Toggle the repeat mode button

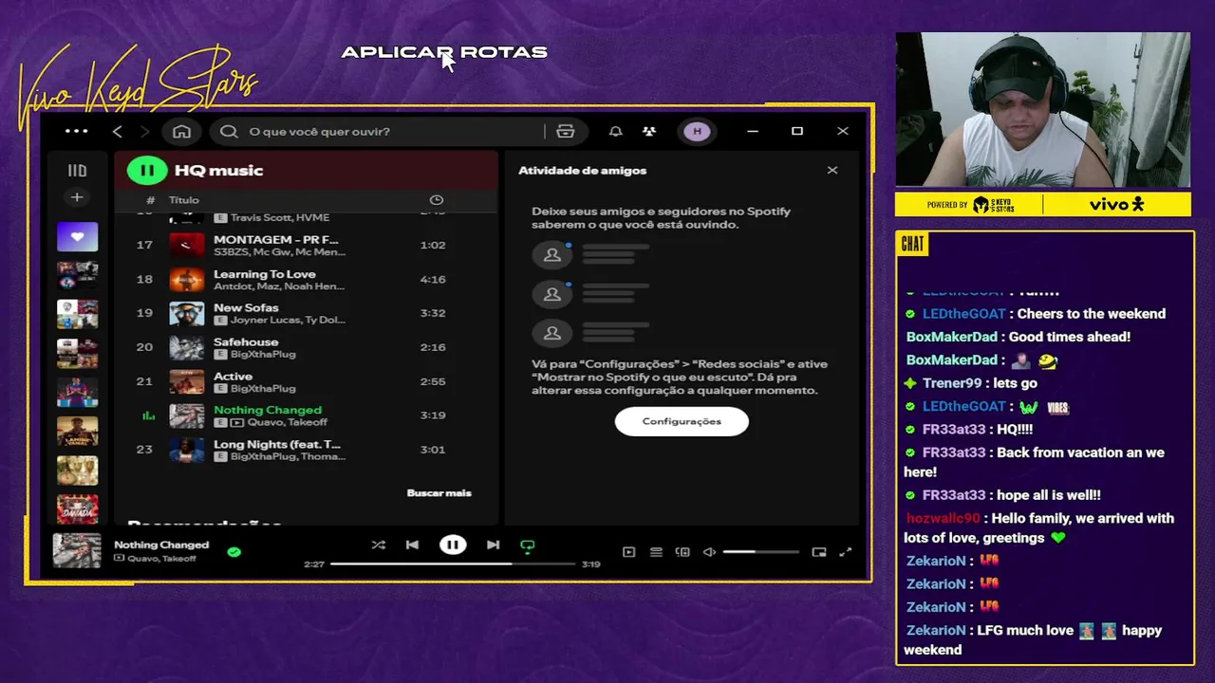pos(528,545)
